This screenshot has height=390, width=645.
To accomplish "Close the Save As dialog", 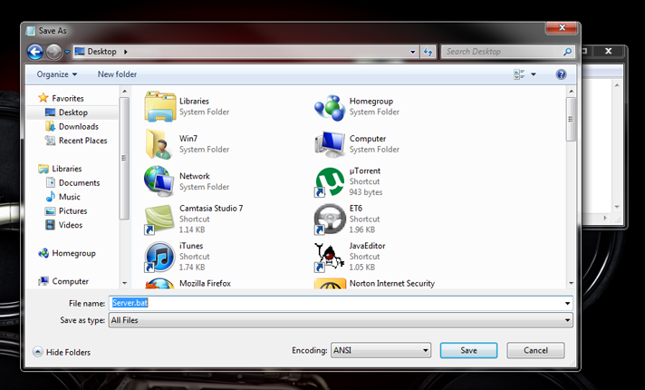I will click(562, 27).
